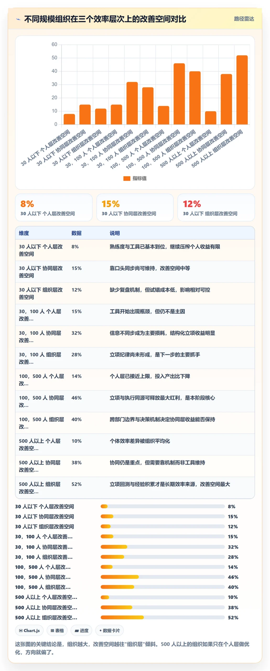Click the 32% value in the table

pyautogui.click(x=77, y=333)
